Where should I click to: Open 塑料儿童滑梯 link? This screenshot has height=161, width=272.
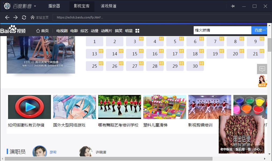(155, 125)
